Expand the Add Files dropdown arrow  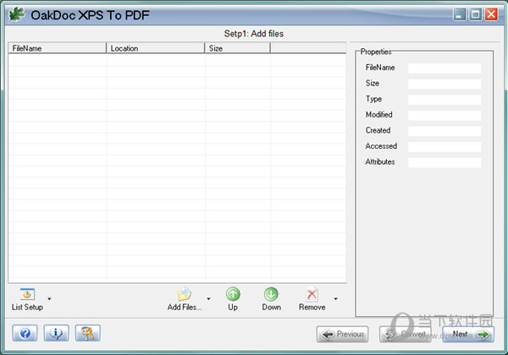click(x=208, y=298)
